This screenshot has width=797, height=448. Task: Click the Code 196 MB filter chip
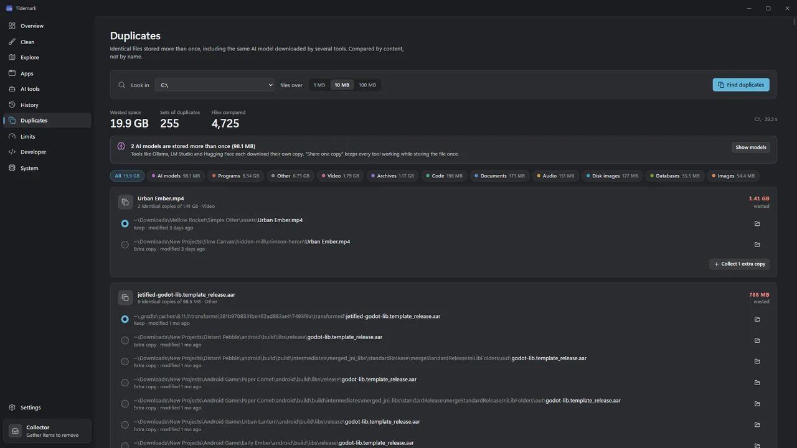tap(443, 176)
